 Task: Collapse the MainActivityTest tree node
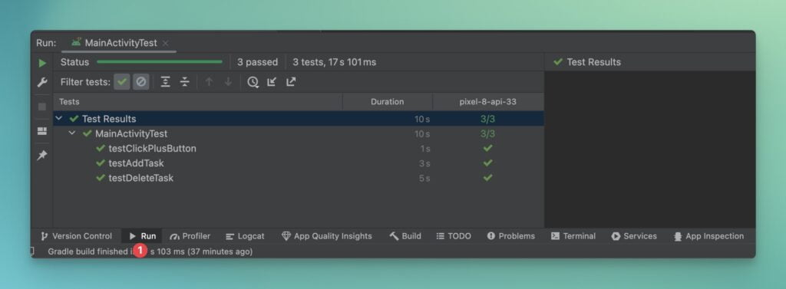[72, 133]
